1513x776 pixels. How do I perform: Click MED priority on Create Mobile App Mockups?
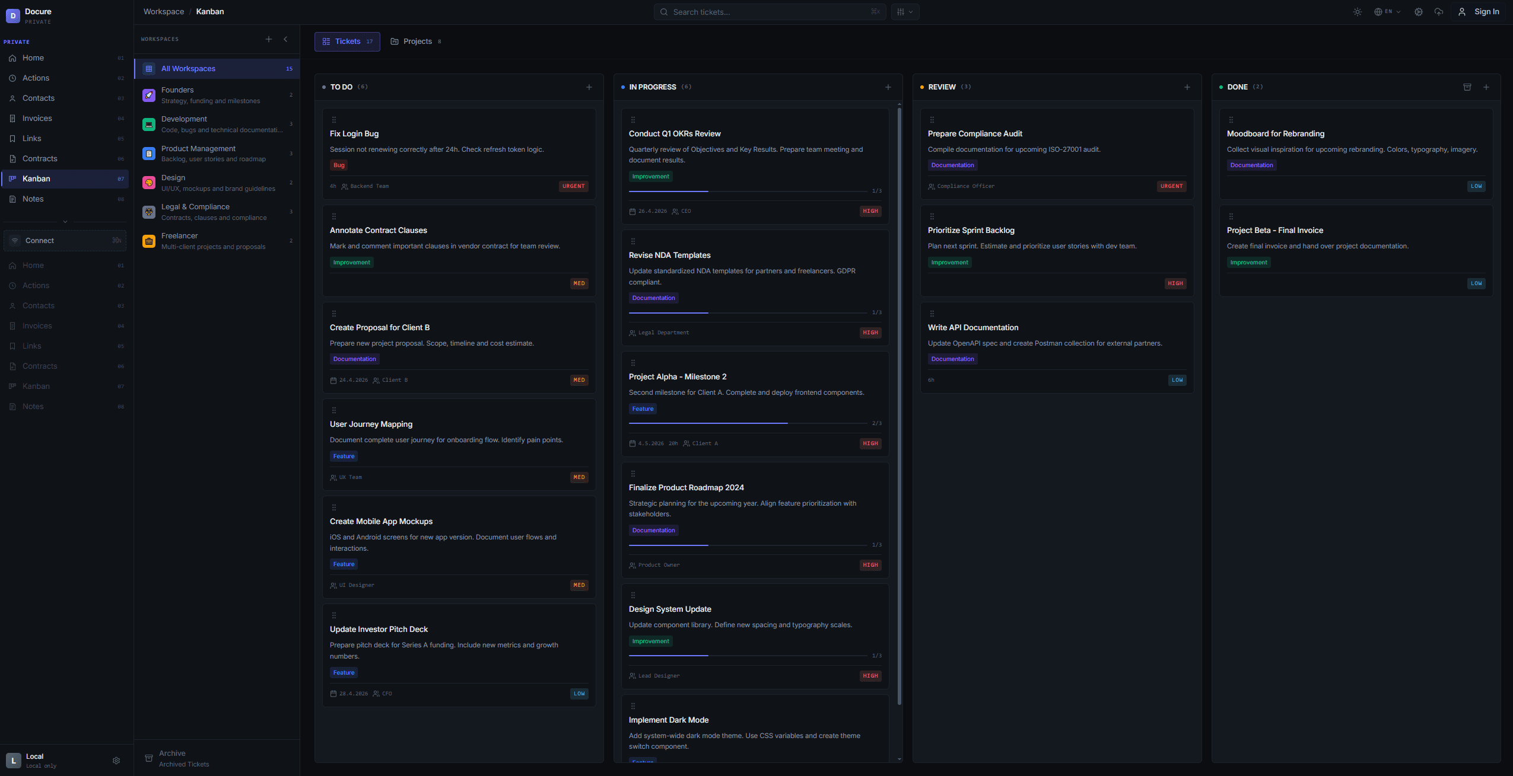point(579,585)
